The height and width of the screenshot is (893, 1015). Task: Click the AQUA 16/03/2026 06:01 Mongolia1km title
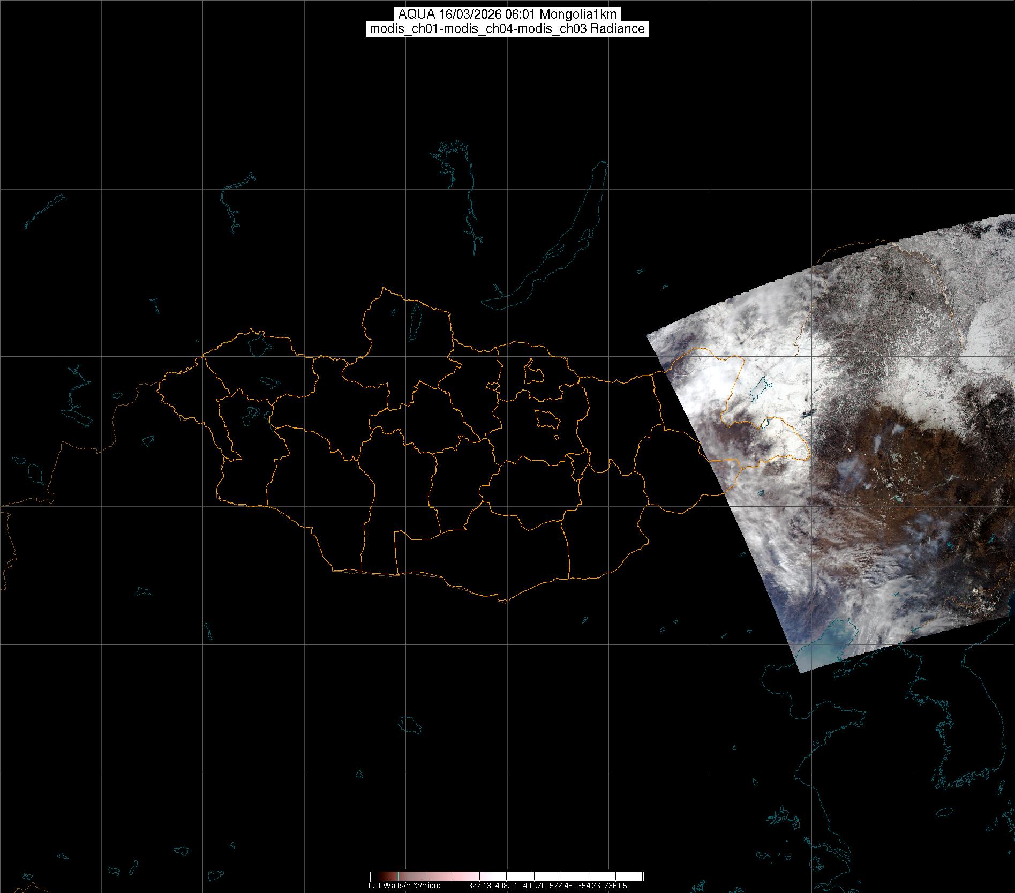[507, 14]
